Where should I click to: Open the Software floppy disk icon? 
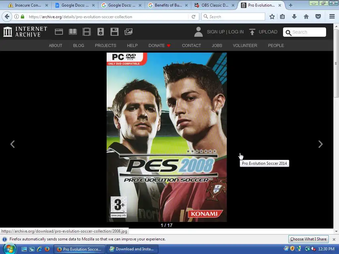pos(114,32)
